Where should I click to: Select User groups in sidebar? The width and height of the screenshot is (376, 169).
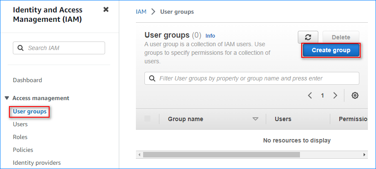point(30,112)
